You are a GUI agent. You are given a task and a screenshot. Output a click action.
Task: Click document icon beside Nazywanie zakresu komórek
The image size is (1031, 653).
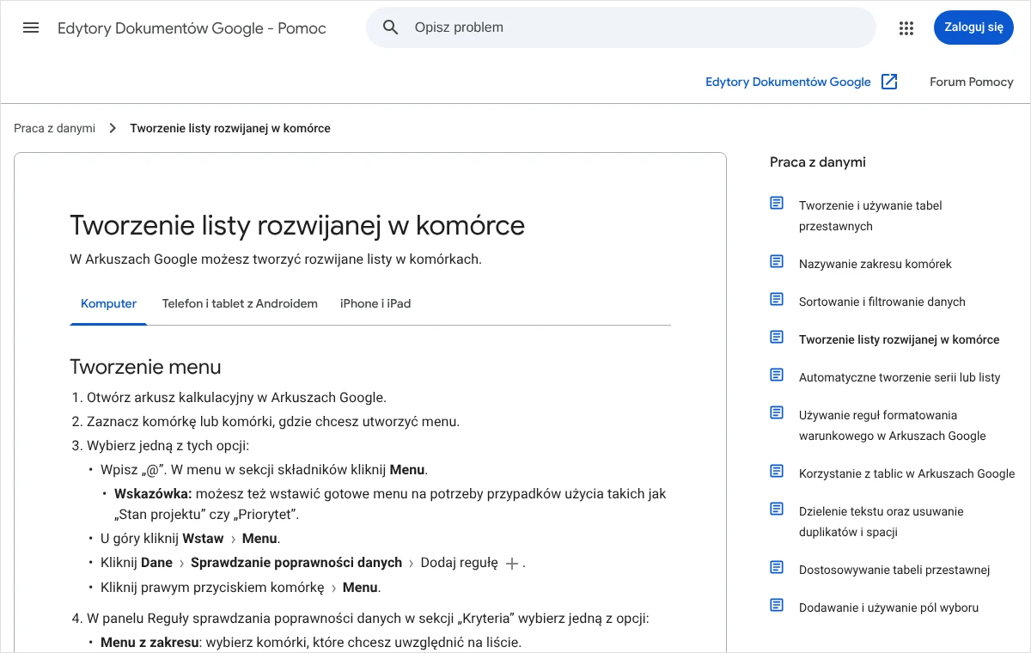coord(777,261)
